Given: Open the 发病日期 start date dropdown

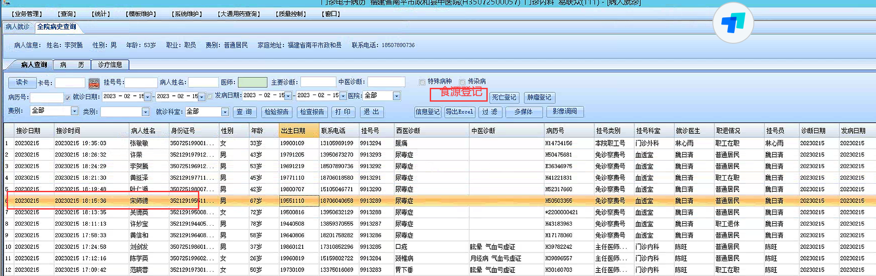Looking at the screenshot, I should pos(288,96).
